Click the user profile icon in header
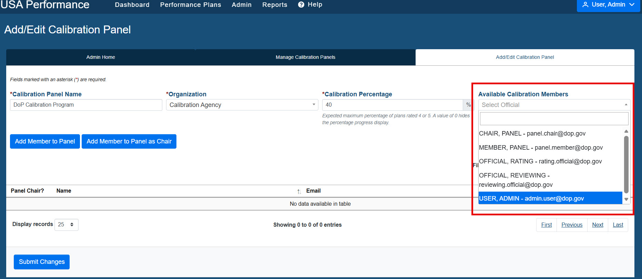This screenshot has width=642, height=279. (585, 5)
